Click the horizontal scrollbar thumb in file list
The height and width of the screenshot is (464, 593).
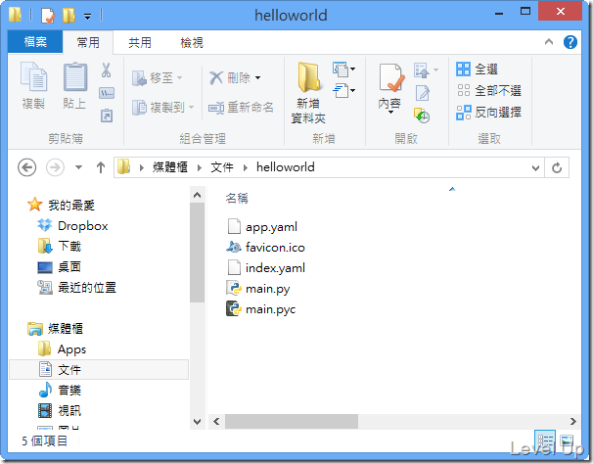292,421
